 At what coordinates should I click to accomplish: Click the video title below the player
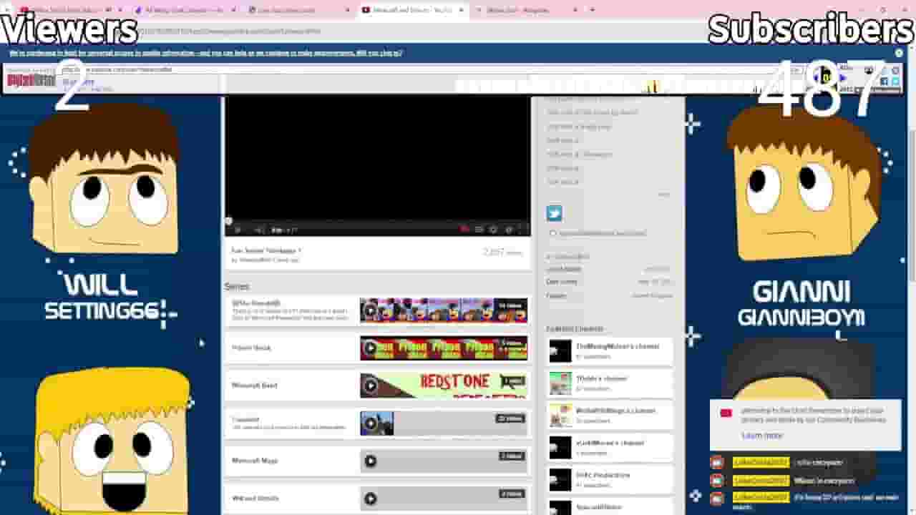(x=265, y=251)
